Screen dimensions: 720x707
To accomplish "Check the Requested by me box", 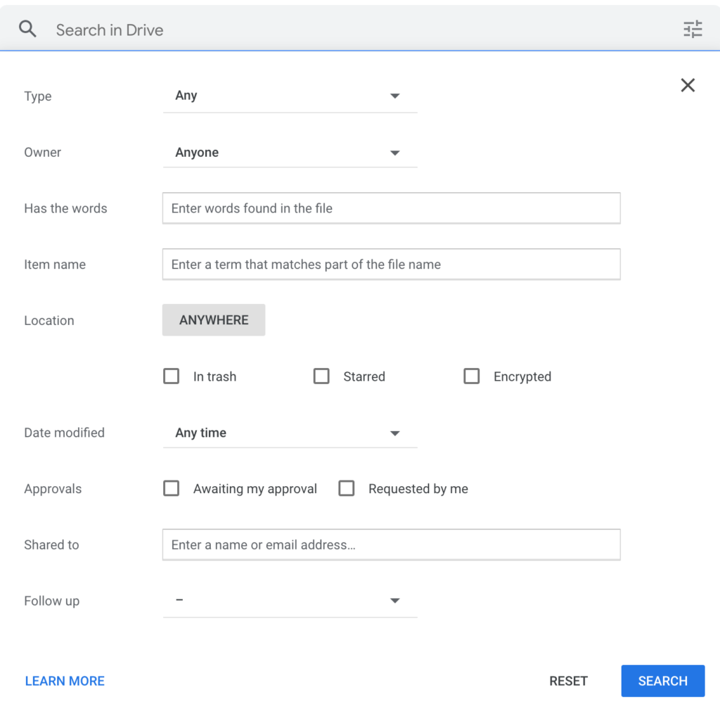I will point(347,488).
